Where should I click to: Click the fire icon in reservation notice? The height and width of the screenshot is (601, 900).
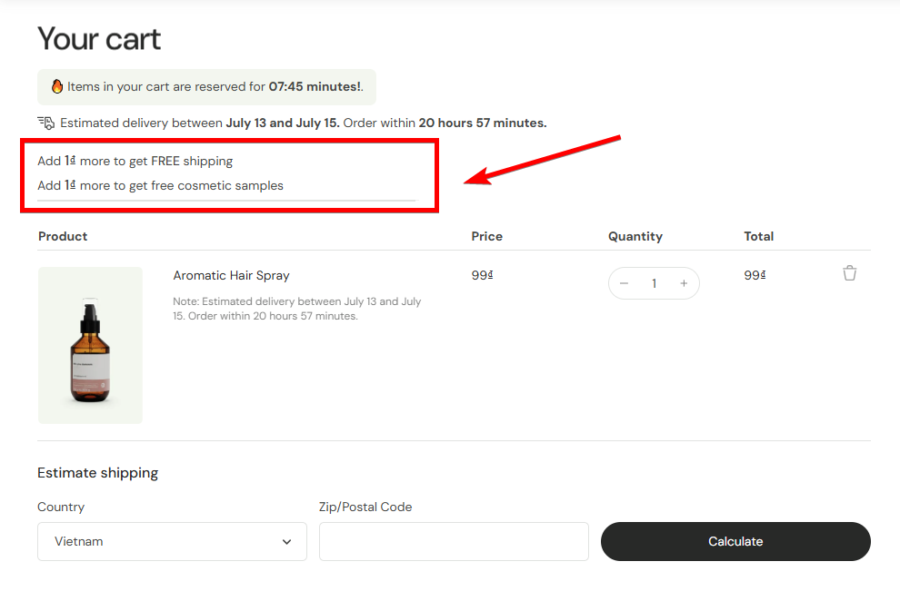click(x=57, y=86)
